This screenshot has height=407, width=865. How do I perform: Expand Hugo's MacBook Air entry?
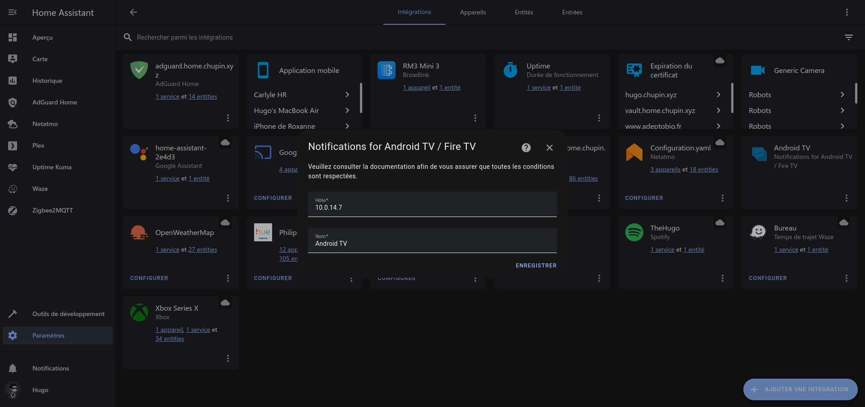click(302, 110)
